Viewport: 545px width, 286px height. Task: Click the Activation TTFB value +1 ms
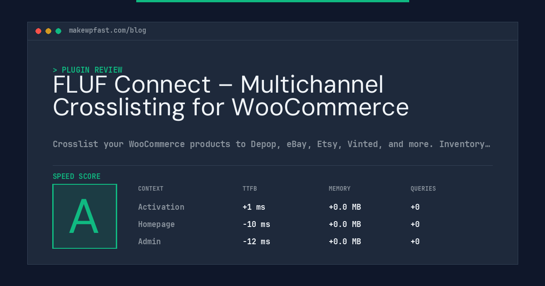point(254,207)
